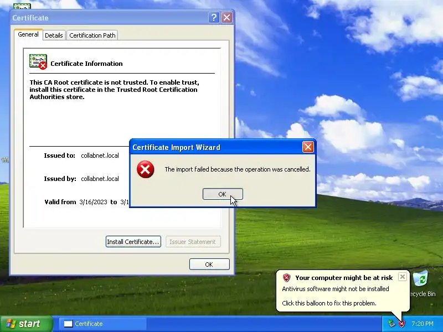443x332 pixels.
Task: Close the Certificate window
Action: coord(226,18)
